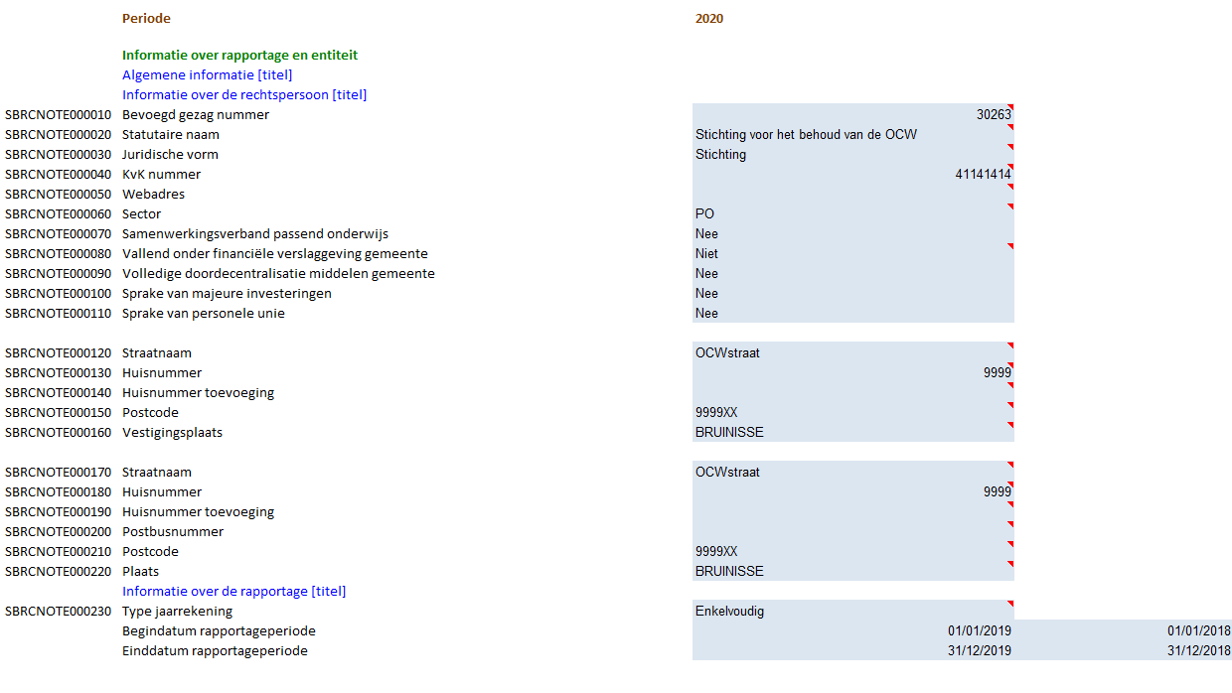
Task: Select the code SBRCNOTE000230
Action: 58,612
